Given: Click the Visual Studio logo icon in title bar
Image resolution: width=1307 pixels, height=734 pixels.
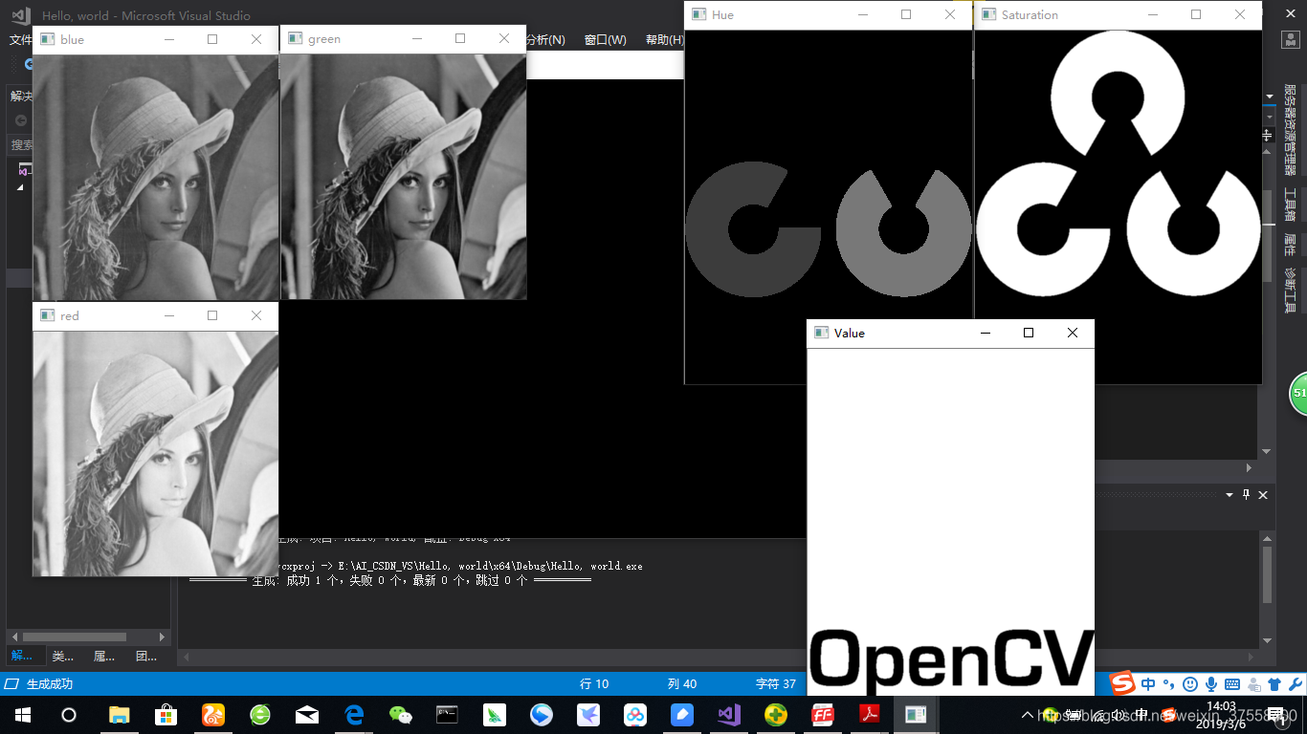Looking at the screenshot, I should pyautogui.click(x=20, y=15).
